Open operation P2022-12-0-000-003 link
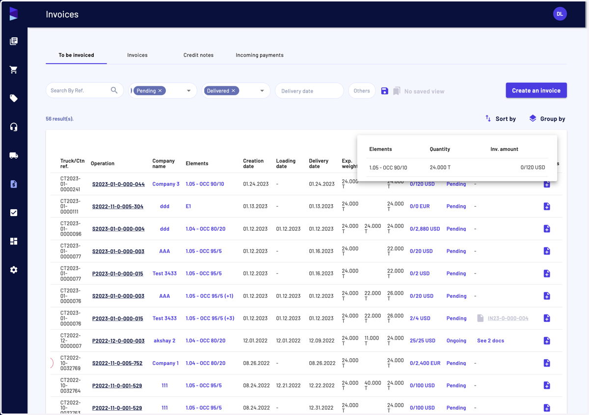This screenshot has width=589, height=415. click(x=118, y=341)
